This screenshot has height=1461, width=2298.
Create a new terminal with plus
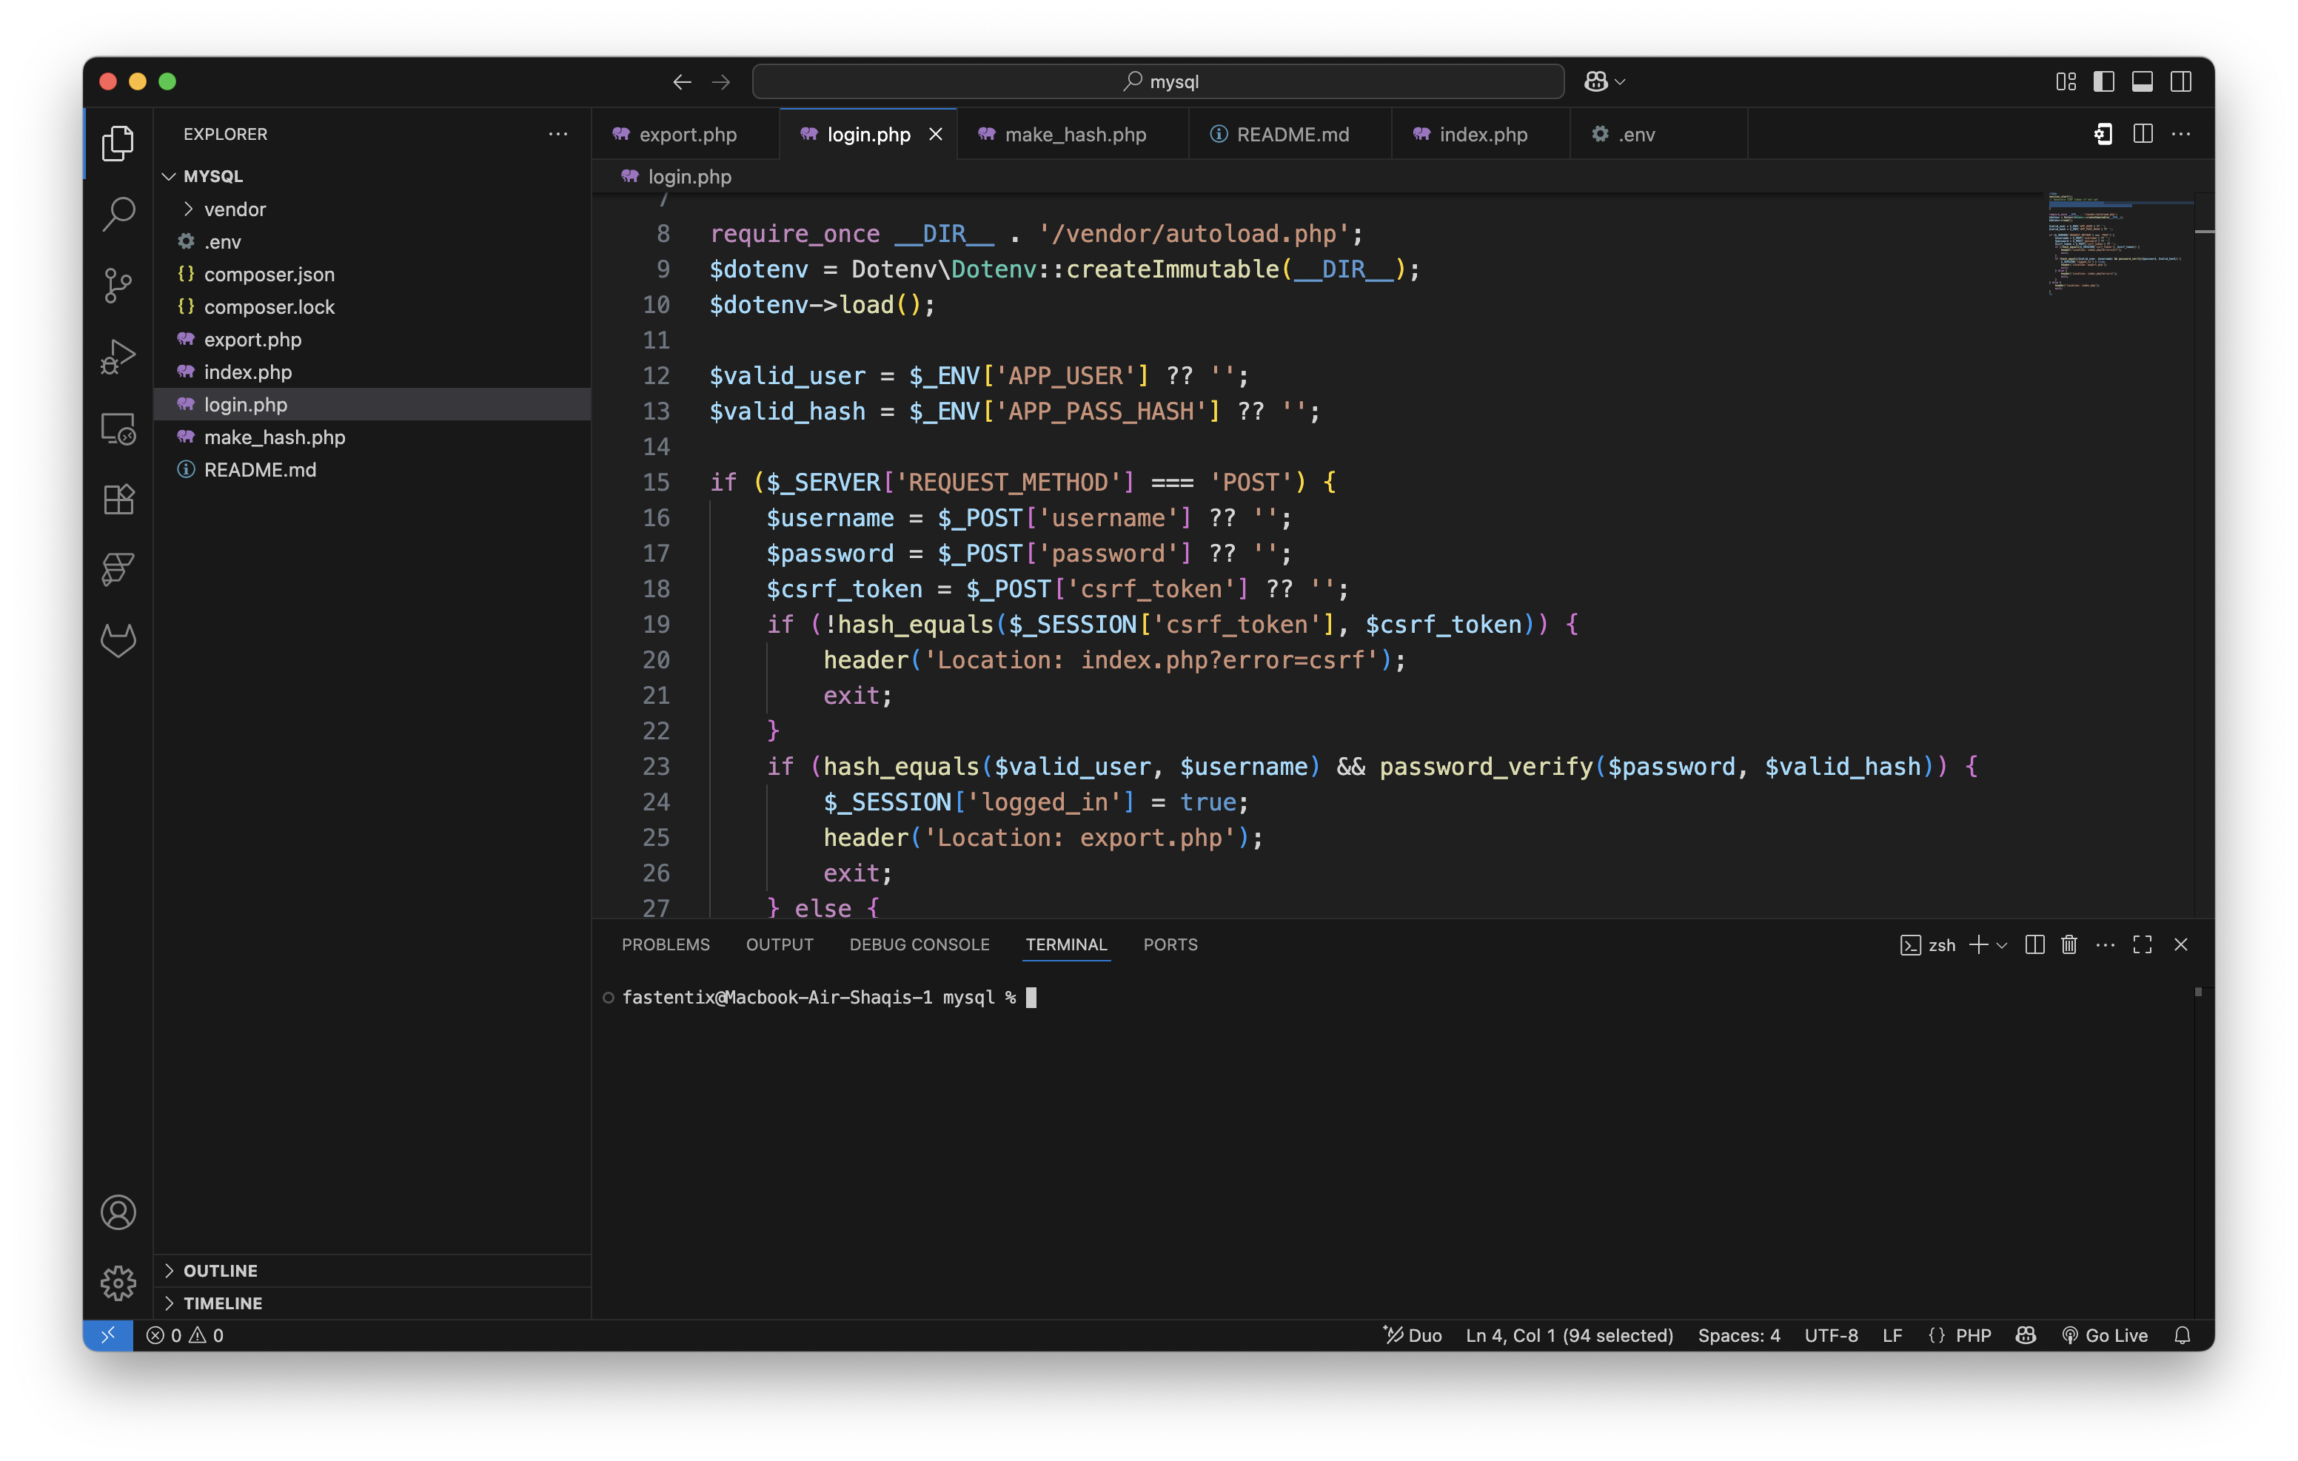pos(1978,944)
